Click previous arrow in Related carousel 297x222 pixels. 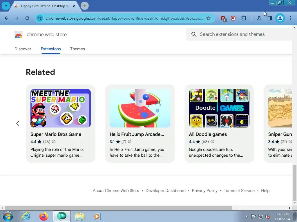[18, 123]
